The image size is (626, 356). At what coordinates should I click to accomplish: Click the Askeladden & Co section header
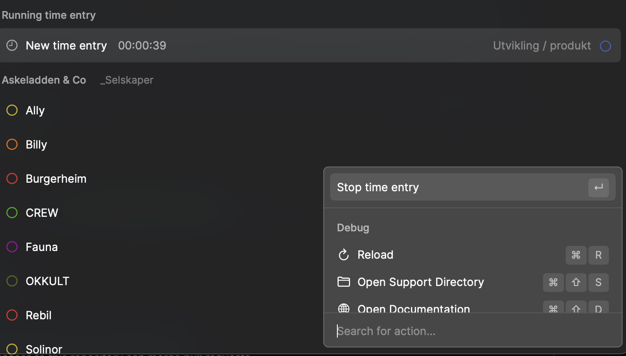click(44, 80)
